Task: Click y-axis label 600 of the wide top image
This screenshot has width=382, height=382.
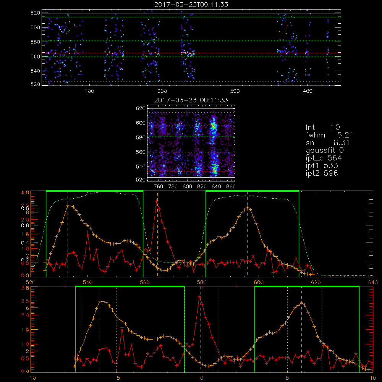Action: click(x=35, y=27)
